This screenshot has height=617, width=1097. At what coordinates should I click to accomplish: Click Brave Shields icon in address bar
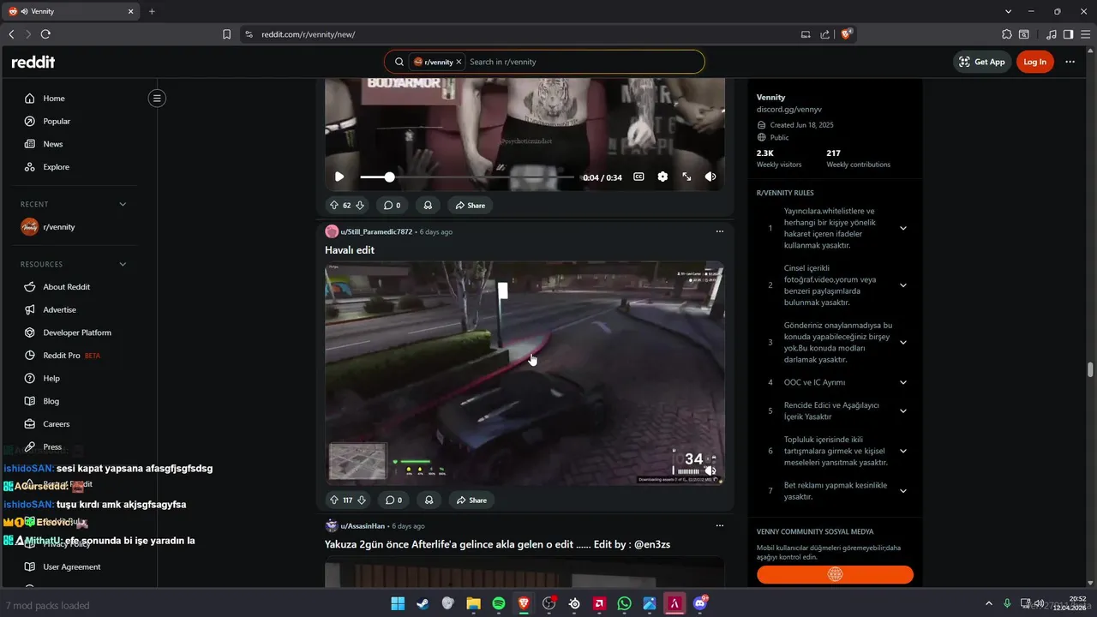click(x=847, y=34)
